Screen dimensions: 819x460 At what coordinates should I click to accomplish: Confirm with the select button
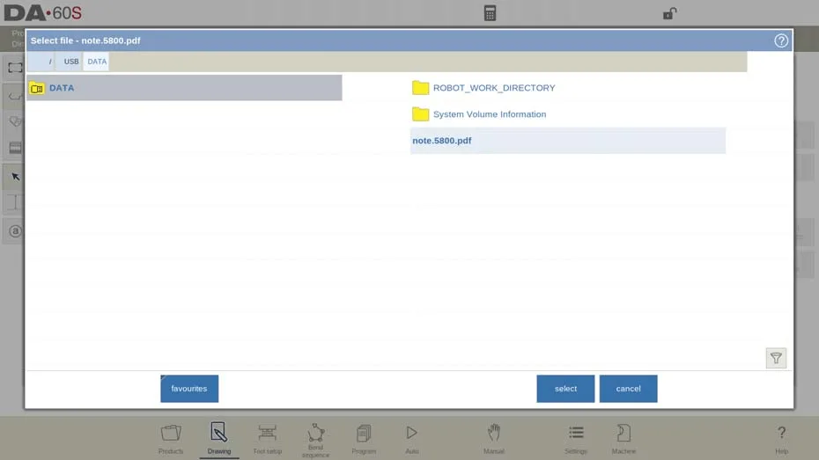coord(565,389)
